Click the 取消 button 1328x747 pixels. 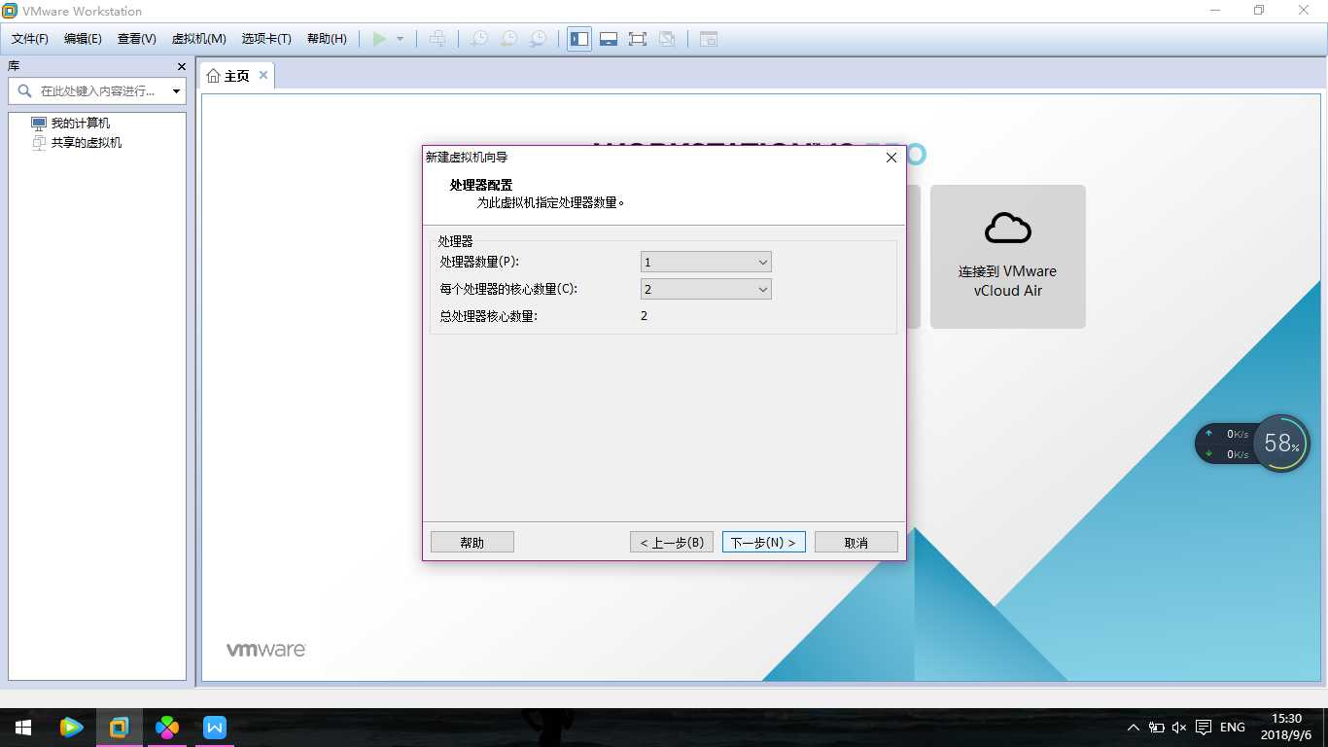856,542
